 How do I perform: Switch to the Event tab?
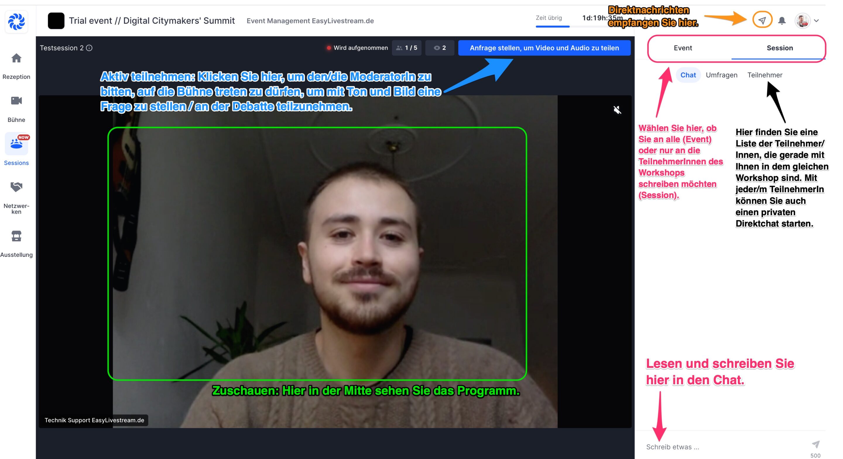click(x=683, y=48)
